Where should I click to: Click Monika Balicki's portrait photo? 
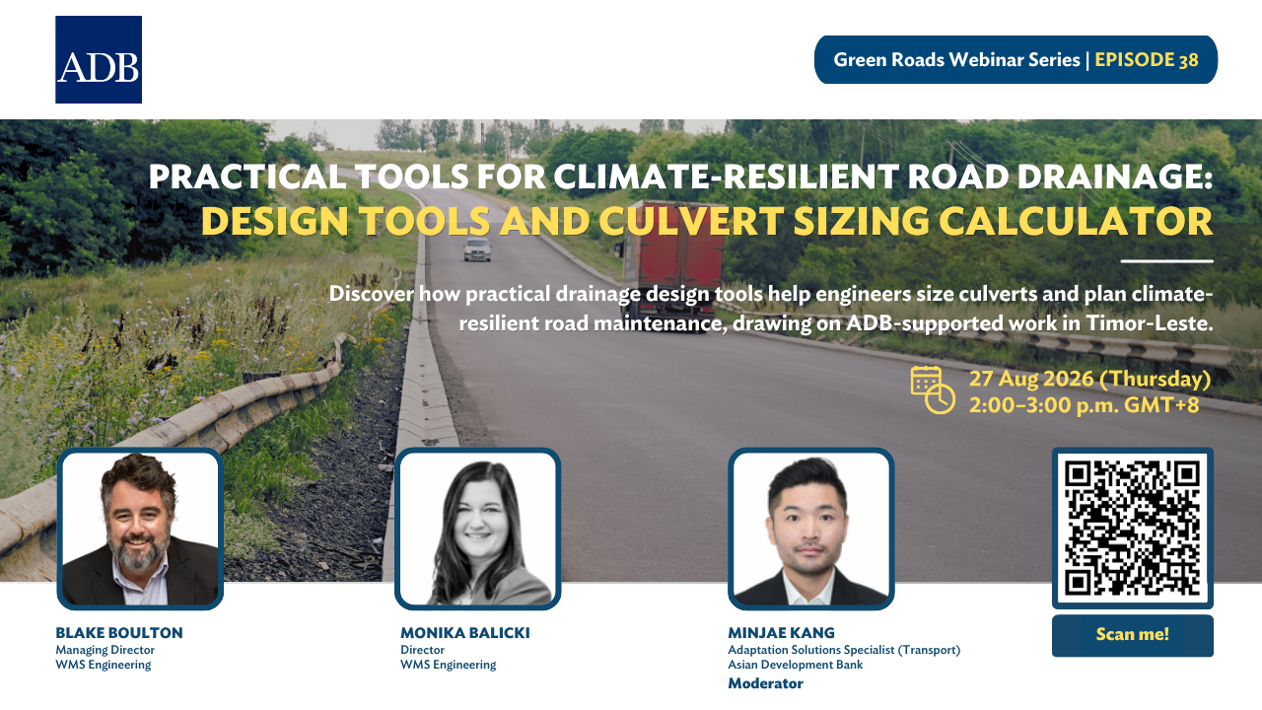pos(477,529)
